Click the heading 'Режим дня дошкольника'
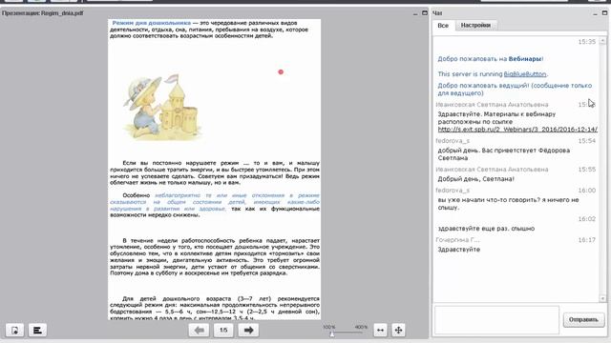The height and width of the screenshot is (343, 611). click(x=152, y=23)
